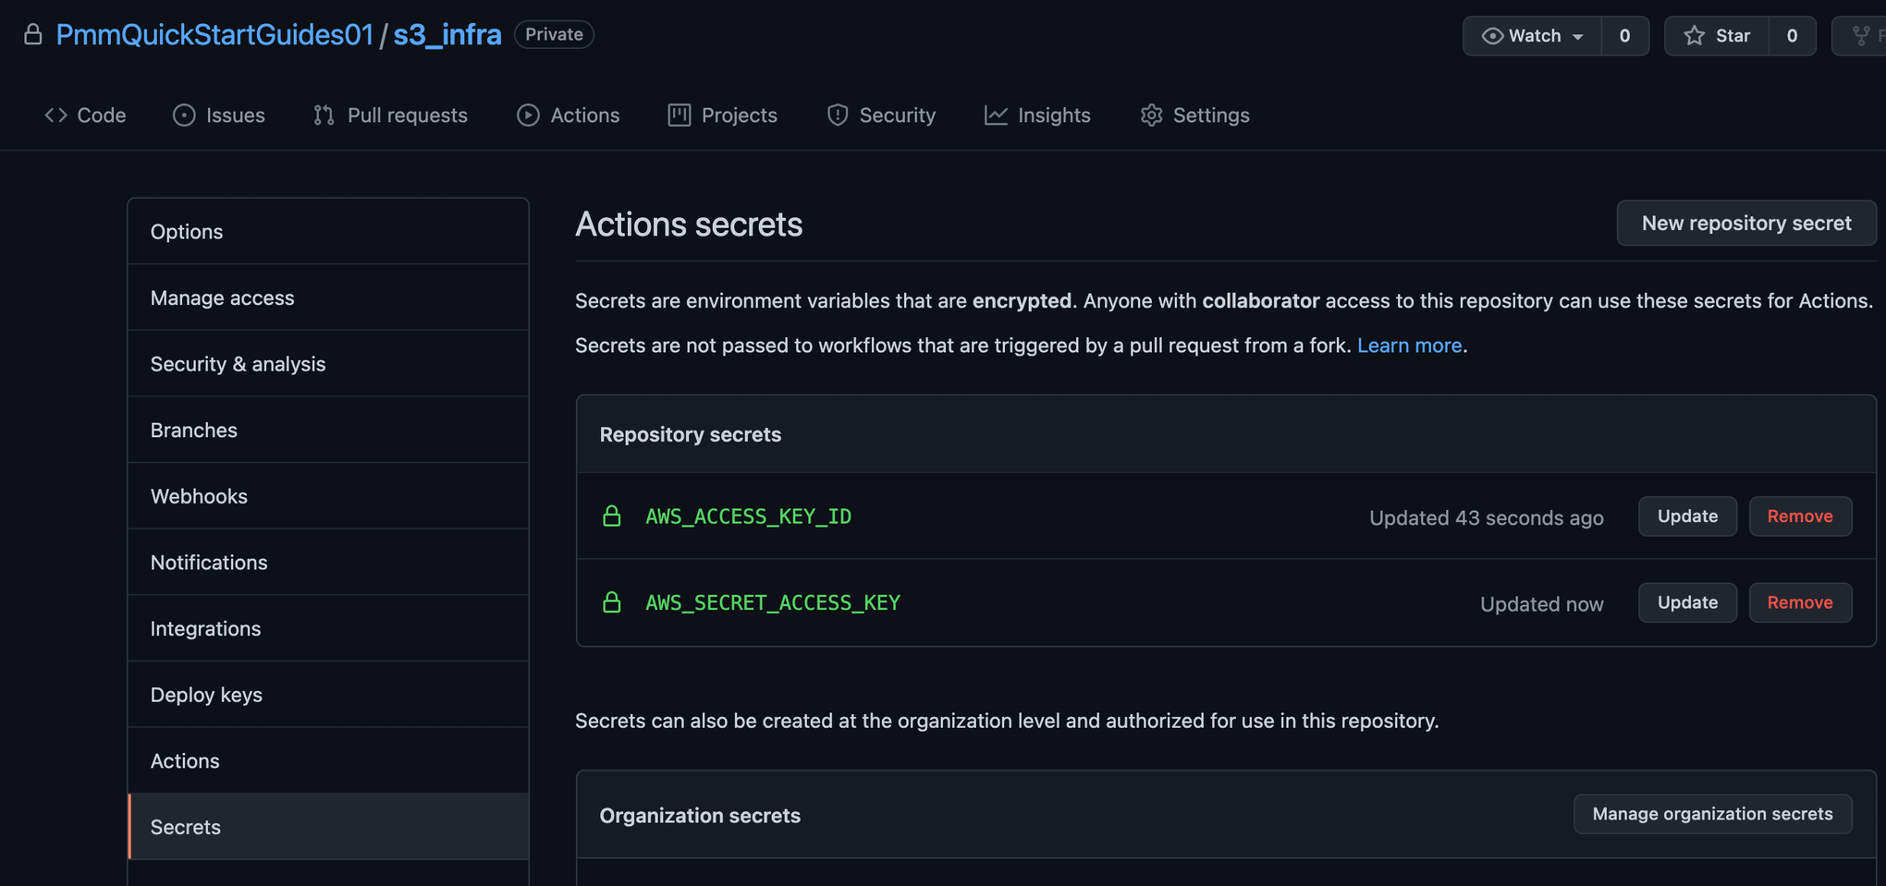Click the Insights graph icon
1886x886 pixels.
pyautogui.click(x=996, y=115)
